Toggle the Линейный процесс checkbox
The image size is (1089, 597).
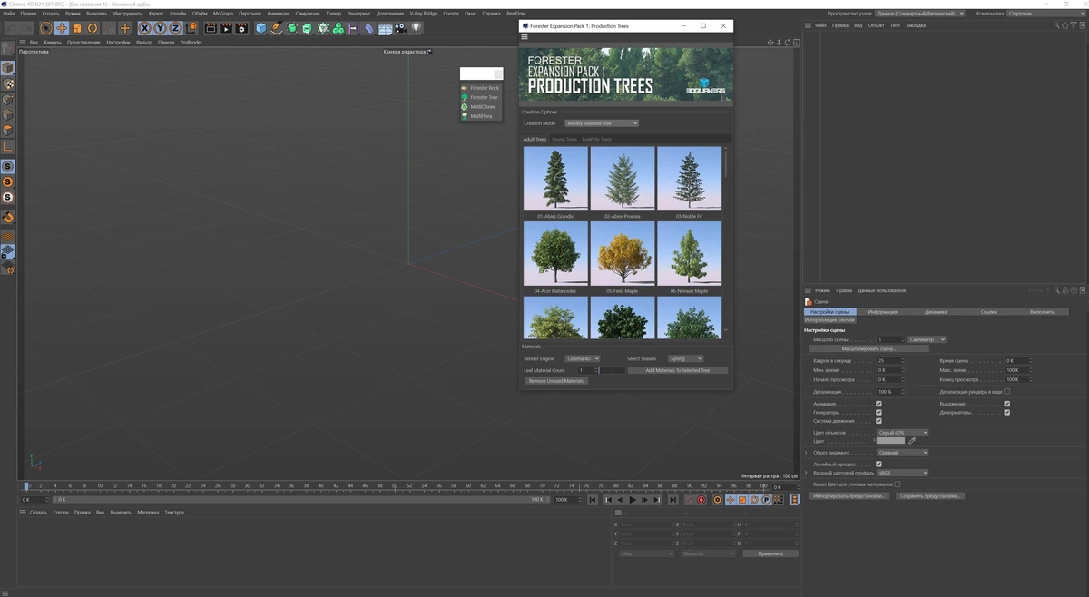pos(878,465)
